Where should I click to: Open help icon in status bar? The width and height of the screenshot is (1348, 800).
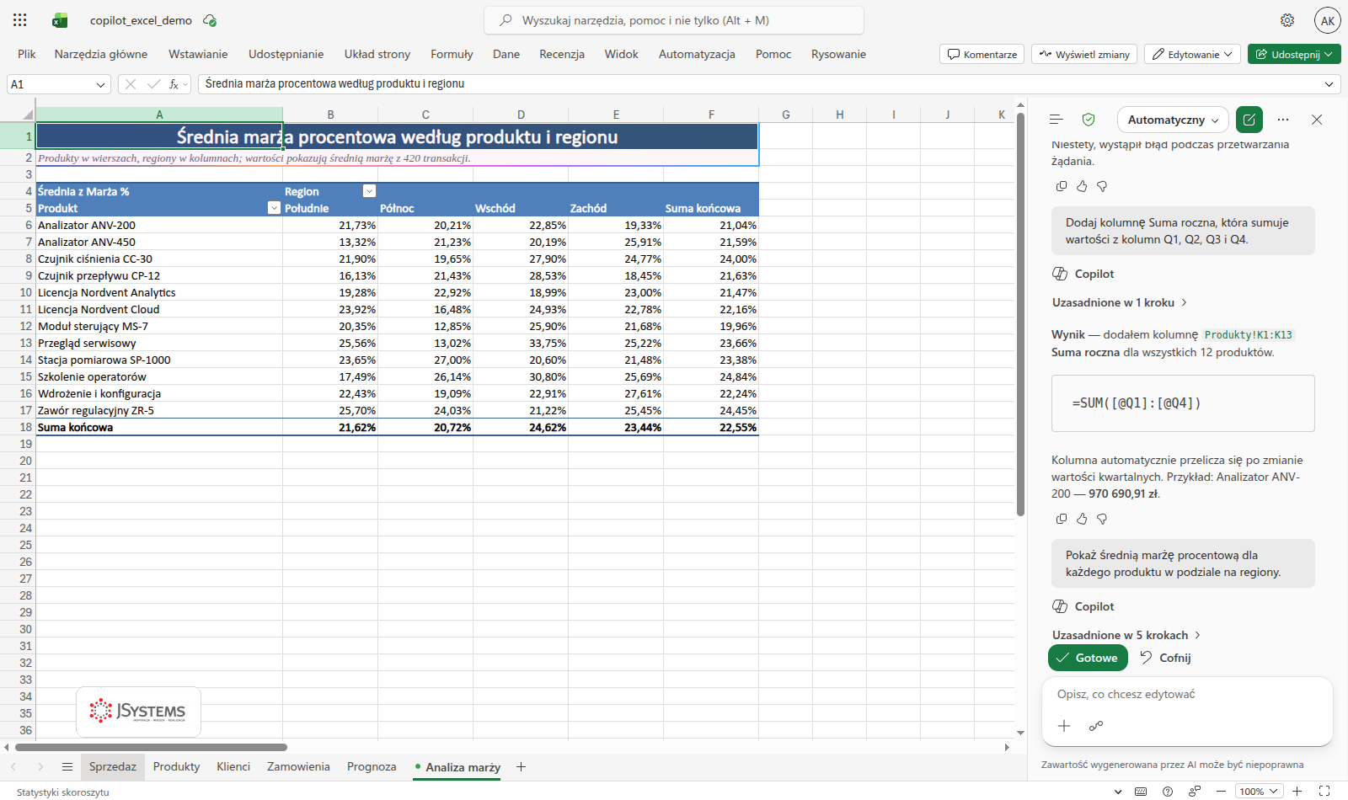(x=1168, y=792)
